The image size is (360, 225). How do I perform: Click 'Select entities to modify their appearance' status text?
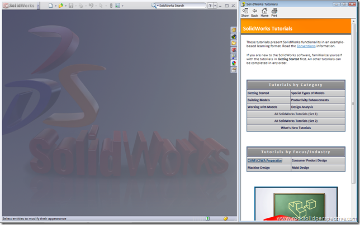[34, 219]
